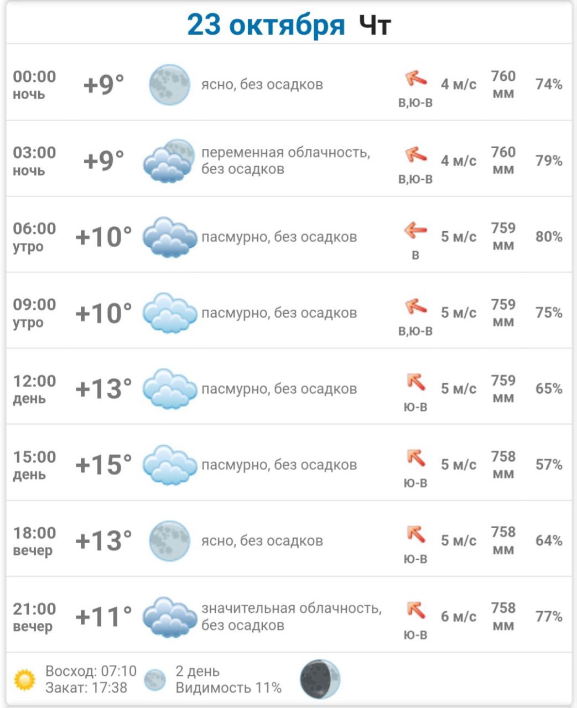Click the cloud icon at 21:00

[169, 617]
